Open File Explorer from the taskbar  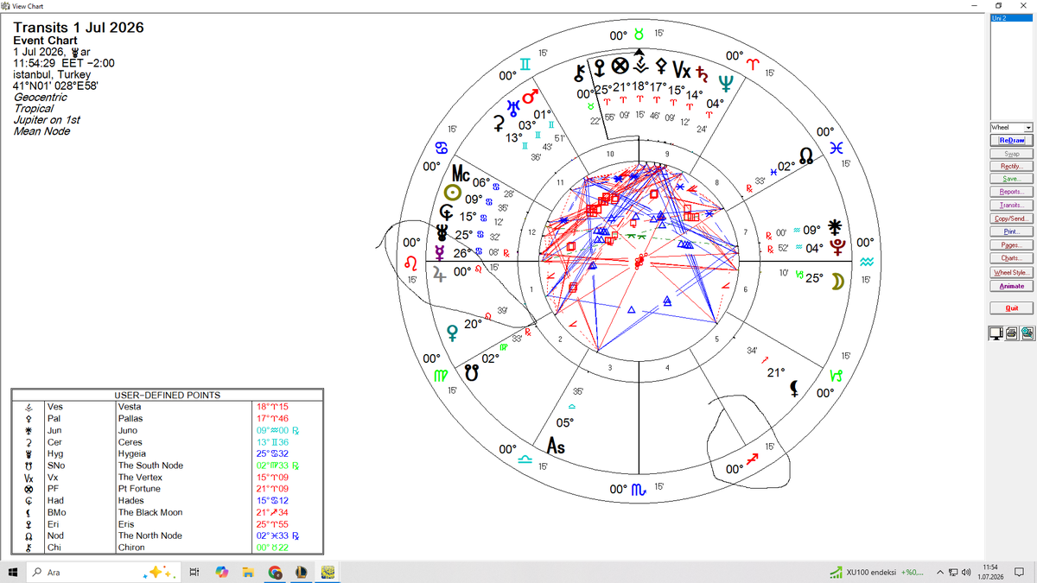click(x=247, y=572)
